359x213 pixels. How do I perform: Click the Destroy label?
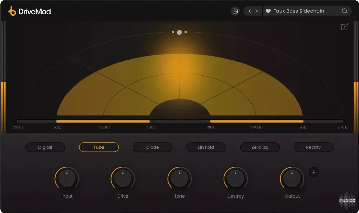(236, 196)
